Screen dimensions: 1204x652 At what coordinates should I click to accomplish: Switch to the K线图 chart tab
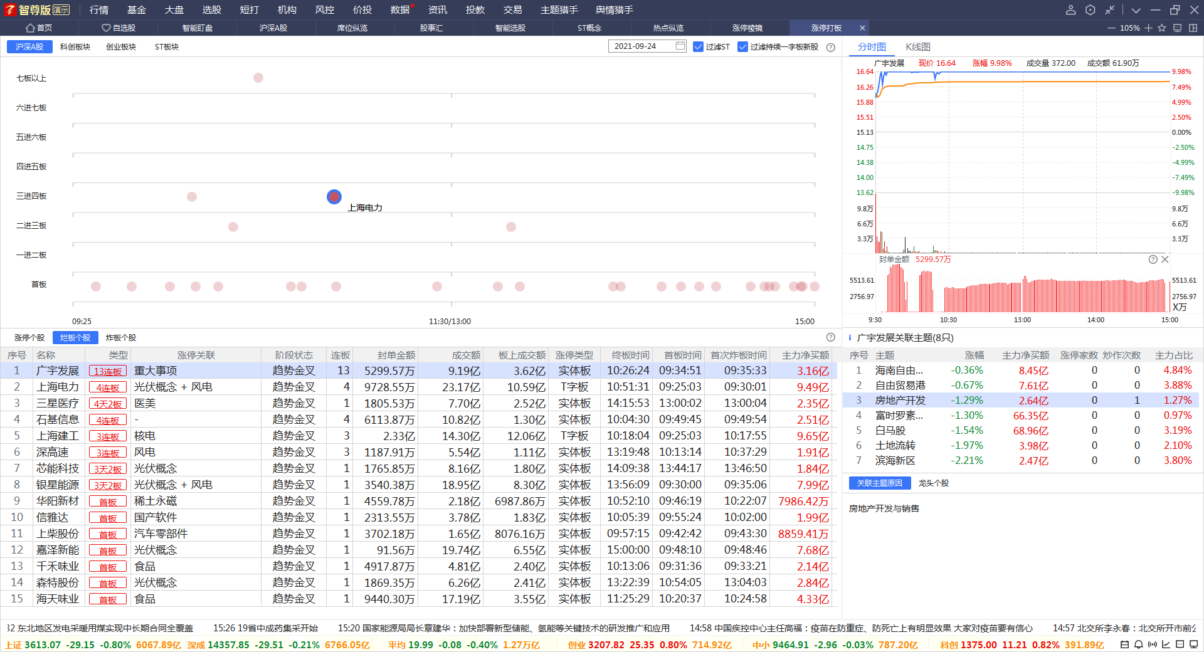(x=918, y=47)
